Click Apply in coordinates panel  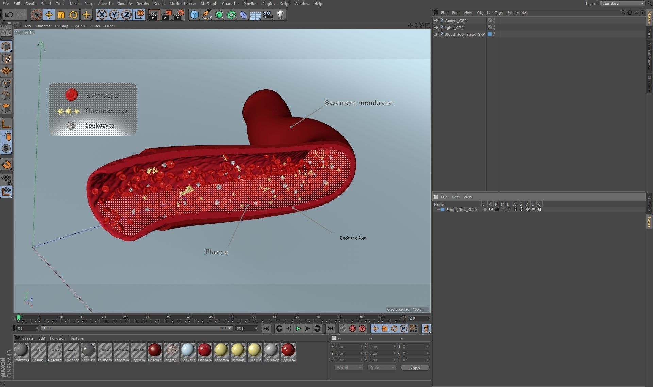coord(415,368)
